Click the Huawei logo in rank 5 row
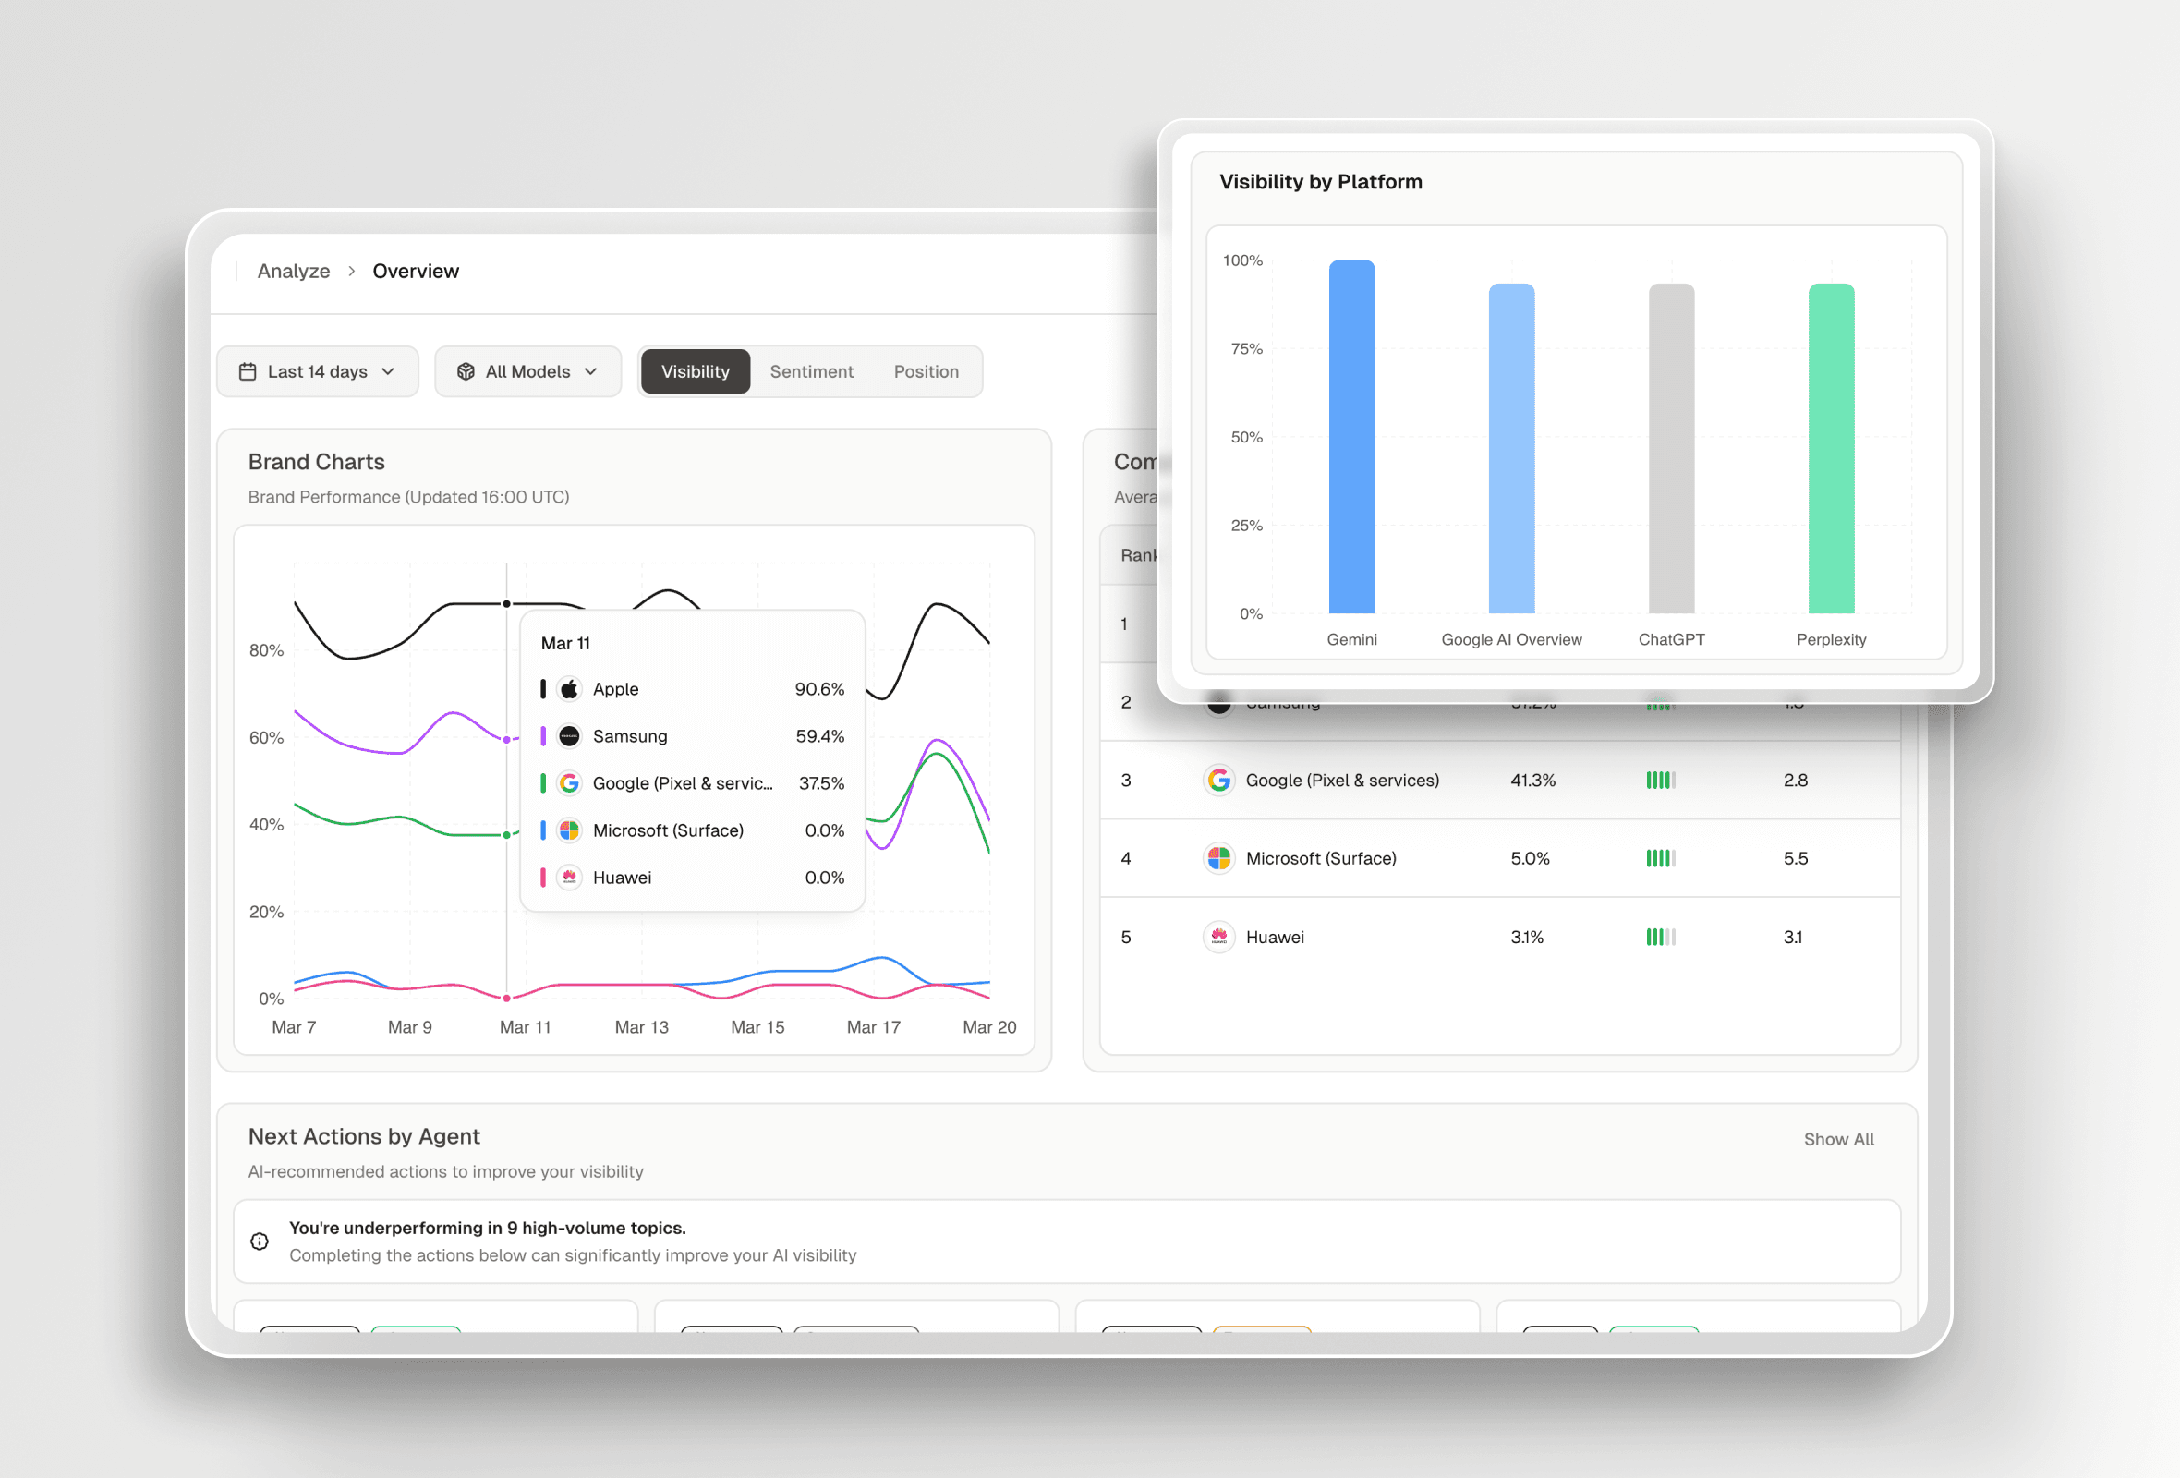 pyautogui.click(x=1218, y=936)
